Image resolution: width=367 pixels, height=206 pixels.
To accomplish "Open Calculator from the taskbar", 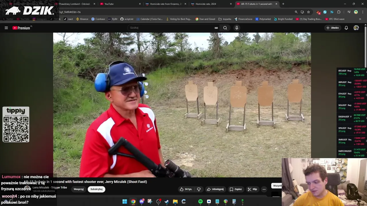I will point(234,202).
